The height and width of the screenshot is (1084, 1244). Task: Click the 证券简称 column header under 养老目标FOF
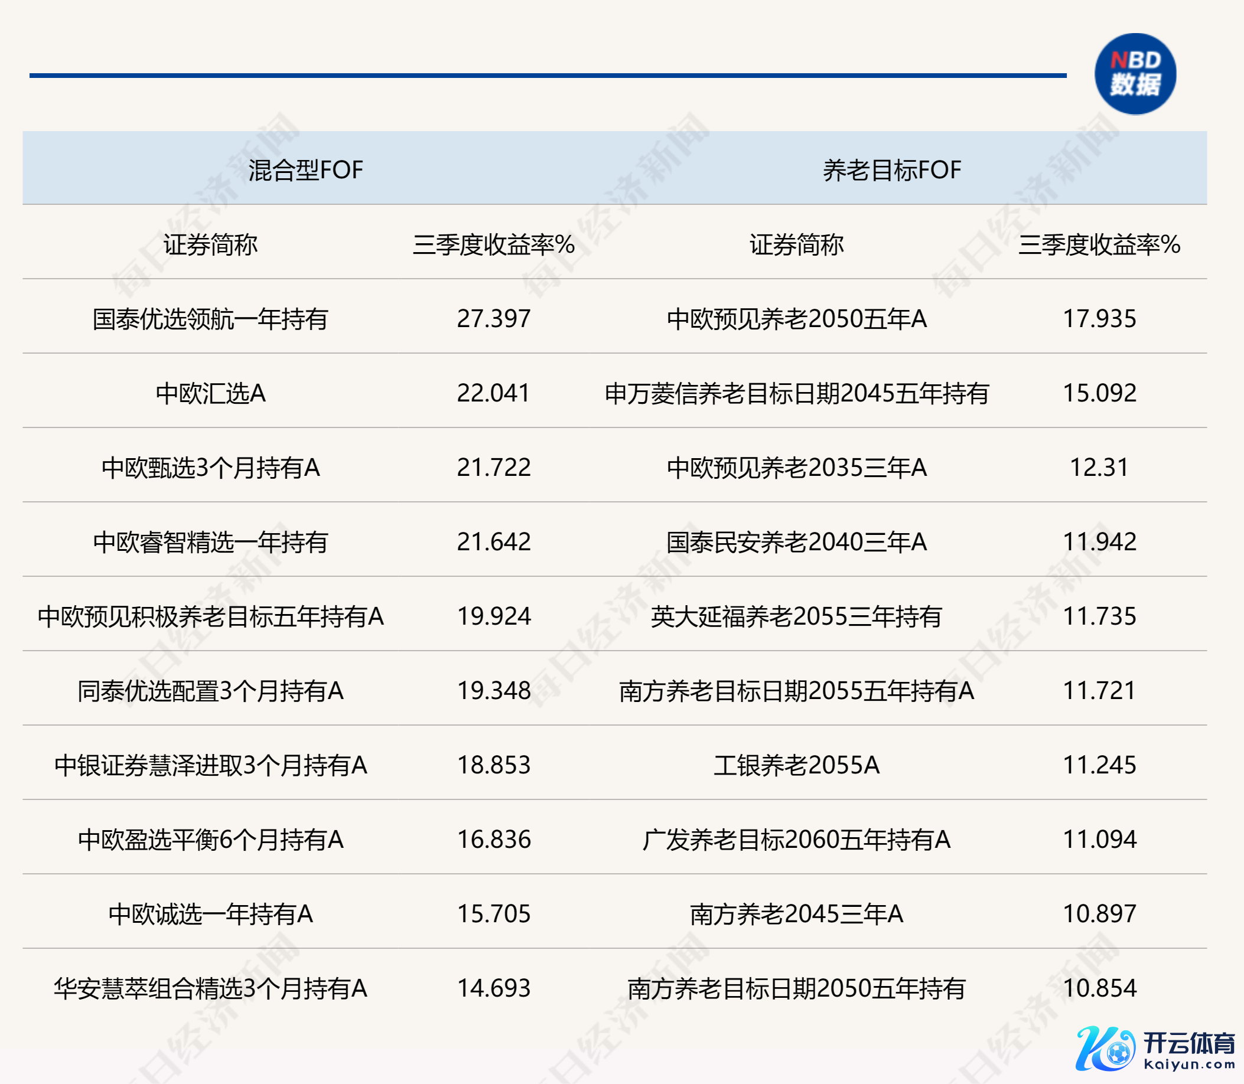click(796, 245)
